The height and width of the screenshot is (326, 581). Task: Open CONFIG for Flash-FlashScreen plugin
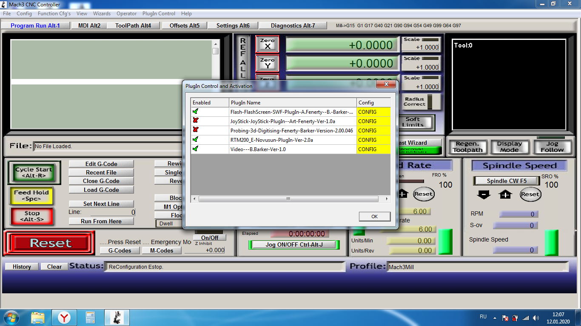pyautogui.click(x=373, y=112)
